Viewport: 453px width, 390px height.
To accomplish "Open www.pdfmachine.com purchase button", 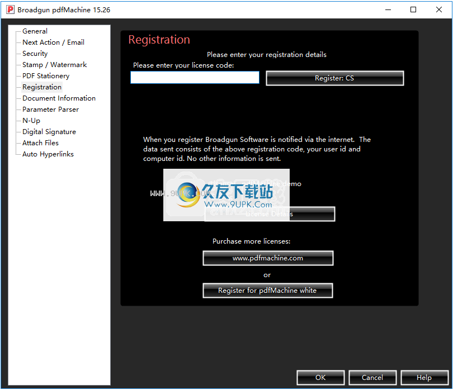I will tap(268, 258).
